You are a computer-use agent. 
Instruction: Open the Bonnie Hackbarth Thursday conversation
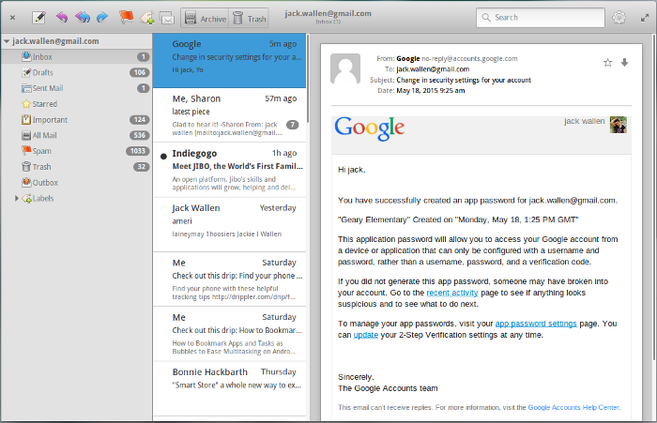coord(229,388)
